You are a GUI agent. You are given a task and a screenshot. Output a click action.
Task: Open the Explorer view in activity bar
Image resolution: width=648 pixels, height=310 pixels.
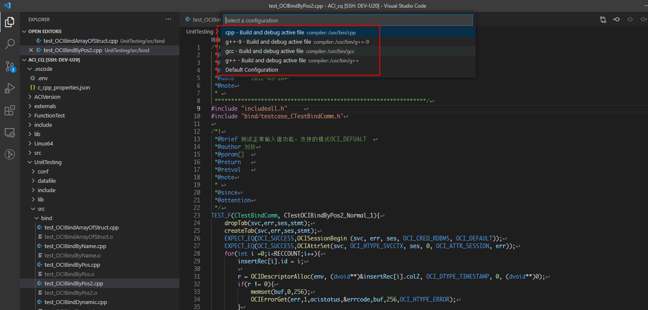click(10, 22)
